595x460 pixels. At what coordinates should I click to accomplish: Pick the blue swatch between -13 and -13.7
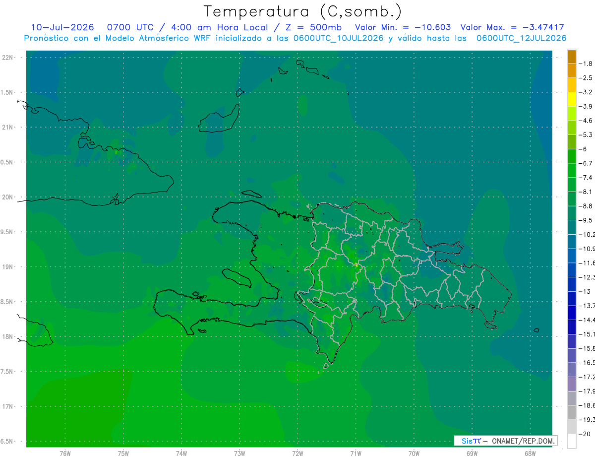(x=572, y=299)
